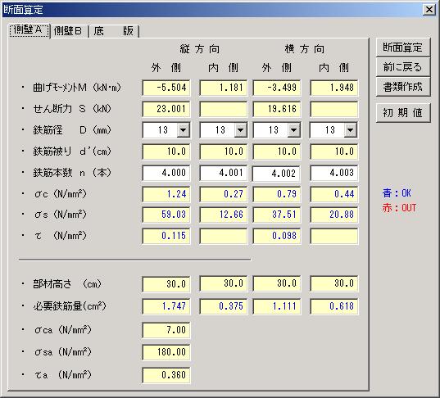440x398 pixels.
Task: Open 鉄筋径 dropdown for 縦方向 内側
Action: click(x=241, y=130)
